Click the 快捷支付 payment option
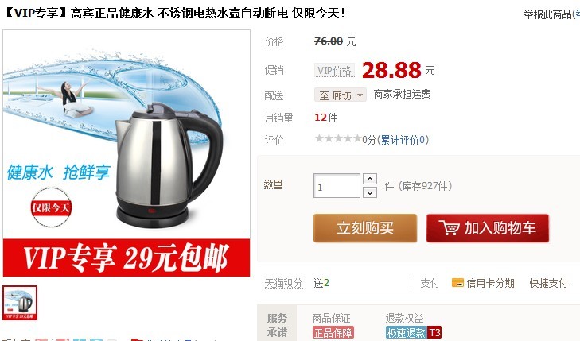This screenshot has height=341, width=580. click(548, 283)
